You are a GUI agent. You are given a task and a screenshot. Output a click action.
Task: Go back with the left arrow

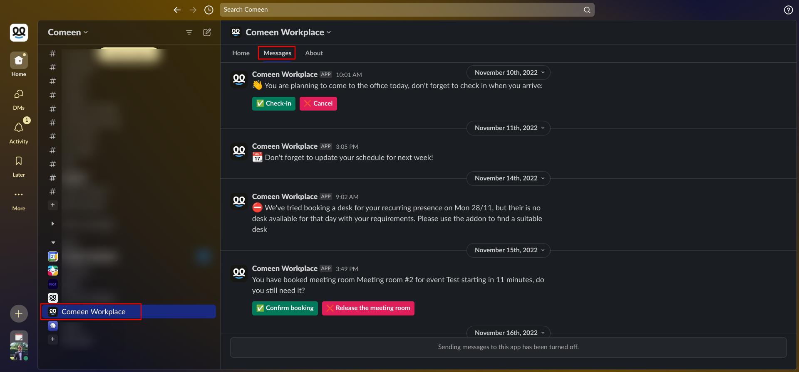[177, 10]
